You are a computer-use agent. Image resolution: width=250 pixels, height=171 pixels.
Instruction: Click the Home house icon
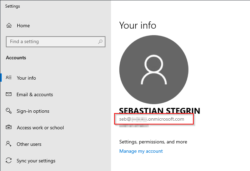click(9, 26)
